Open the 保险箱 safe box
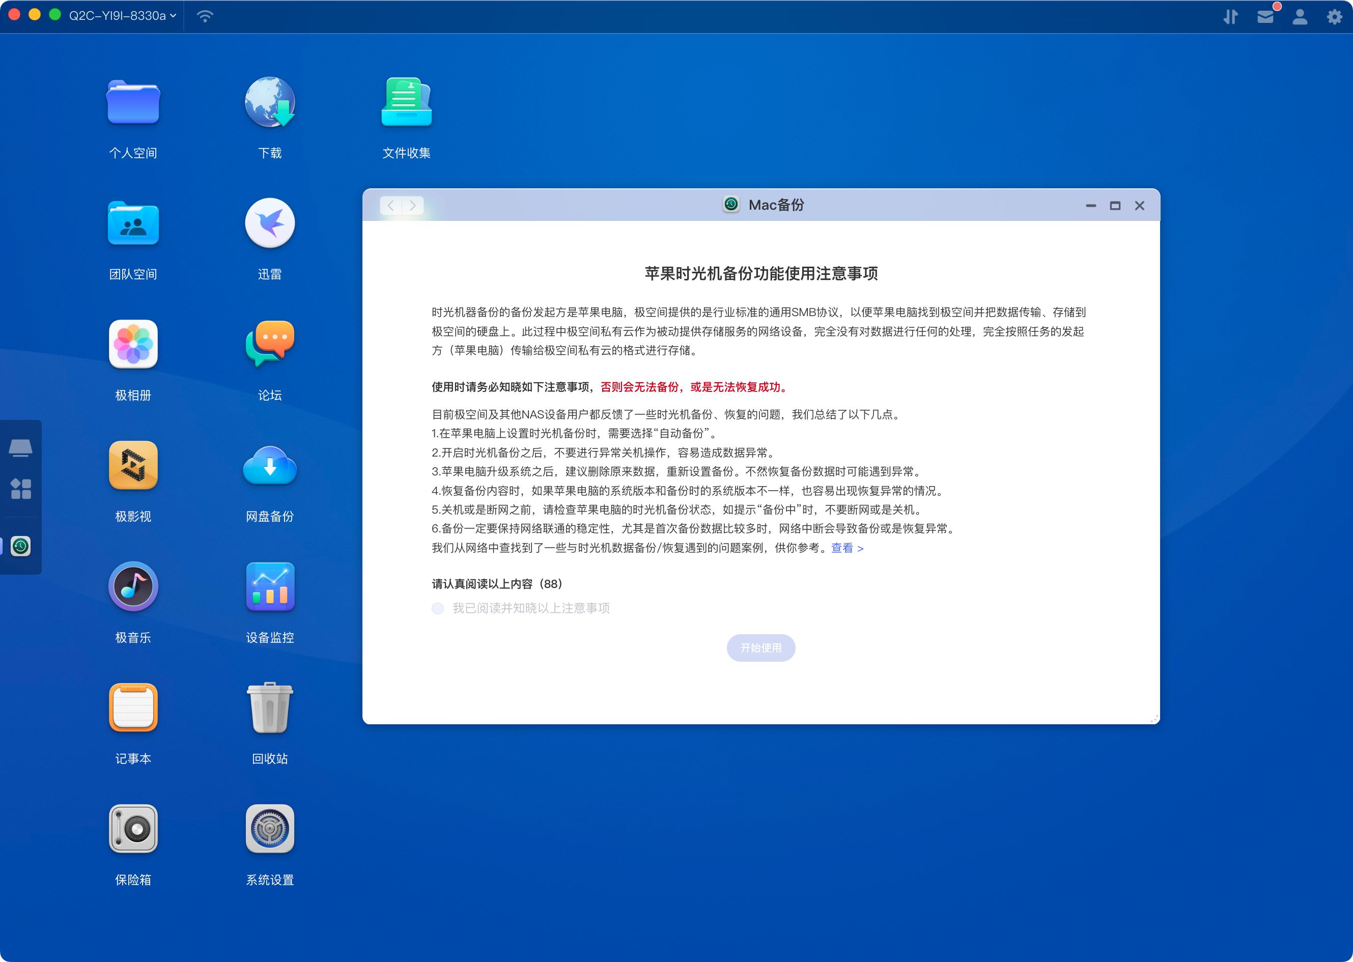The image size is (1353, 962). [133, 829]
